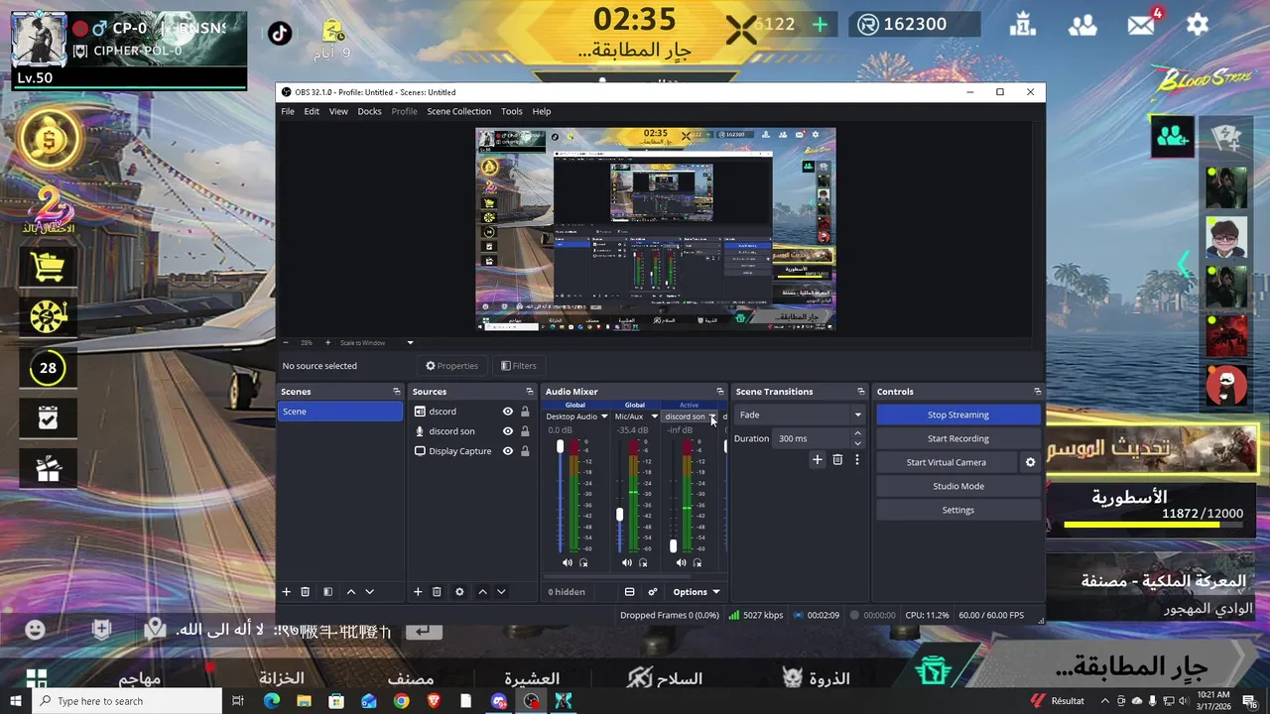The image size is (1270, 714).
Task: Mute Desktop Audio speaker
Action: pos(568,563)
